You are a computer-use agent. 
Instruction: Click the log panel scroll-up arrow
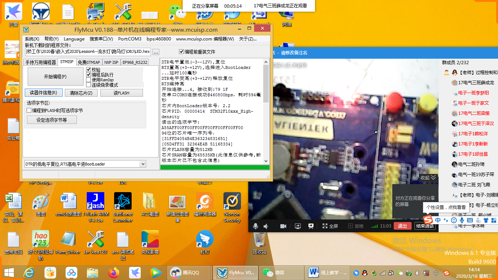point(266,62)
